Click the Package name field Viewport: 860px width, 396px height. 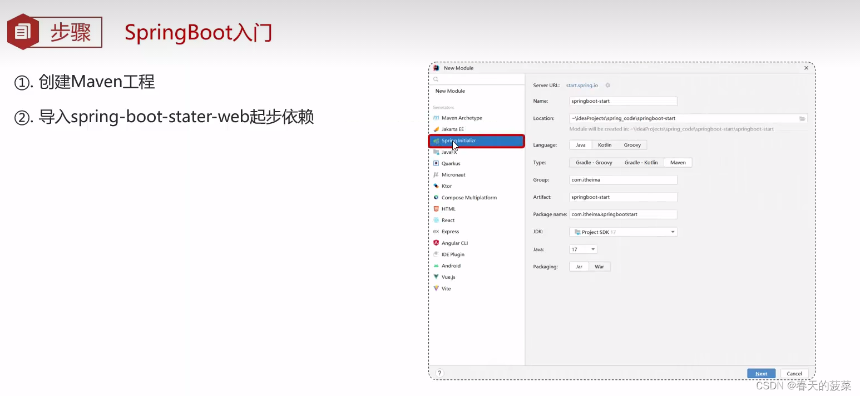click(x=623, y=214)
